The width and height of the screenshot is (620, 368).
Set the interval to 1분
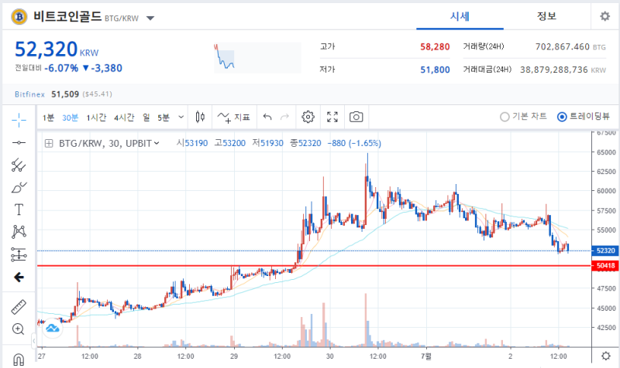click(48, 118)
